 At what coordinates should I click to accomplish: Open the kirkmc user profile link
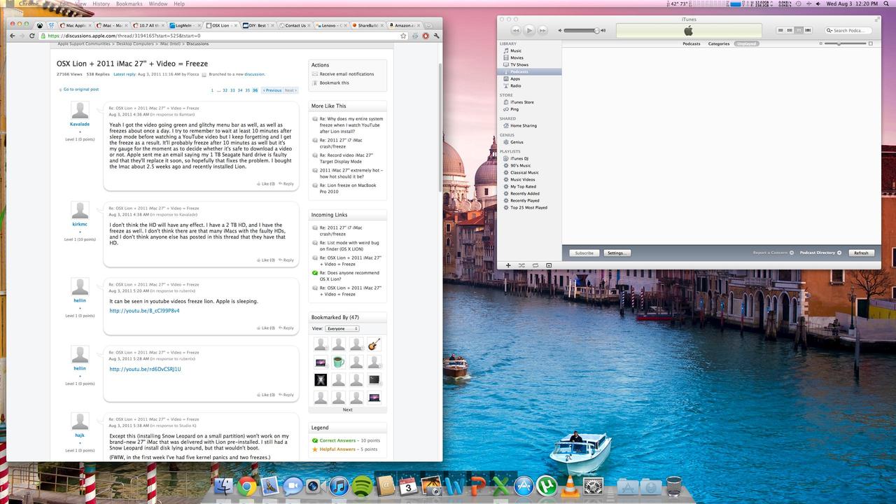pos(80,224)
